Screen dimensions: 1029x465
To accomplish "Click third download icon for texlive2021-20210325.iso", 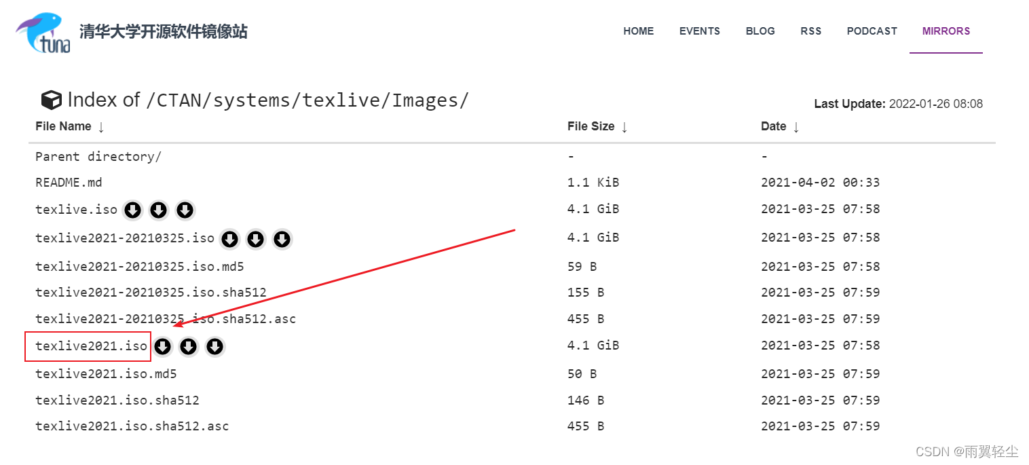I will (282, 239).
